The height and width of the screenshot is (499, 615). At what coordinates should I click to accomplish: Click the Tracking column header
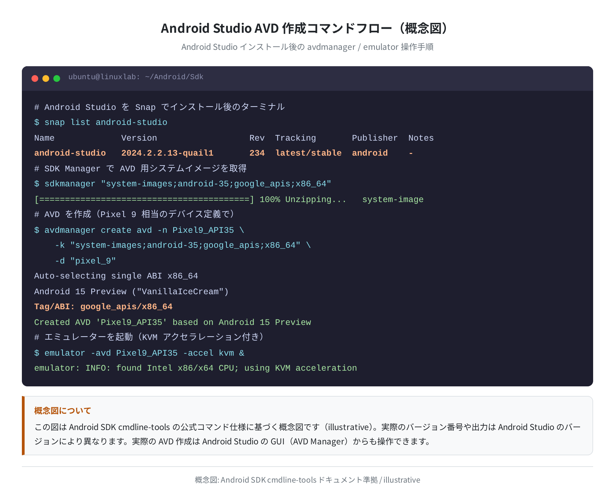296,138
